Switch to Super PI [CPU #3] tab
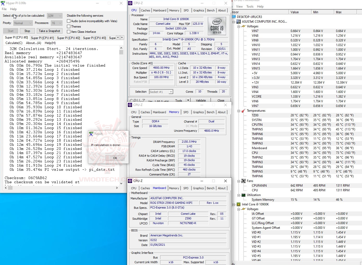The width and height of the screenshot is (362, 265). point(95,38)
